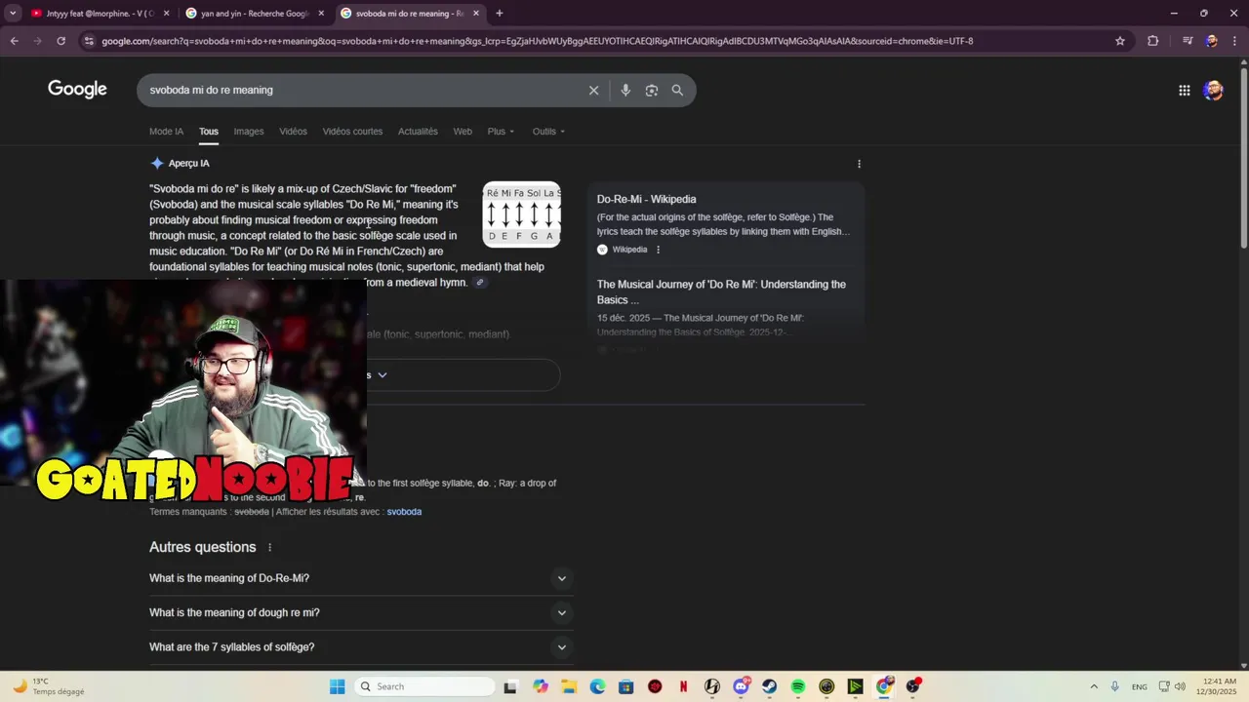Image resolution: width=1249 pixels, height=702 pixels.
Task: Expand the AI overview show-more chevron
Action: (383, 374)
